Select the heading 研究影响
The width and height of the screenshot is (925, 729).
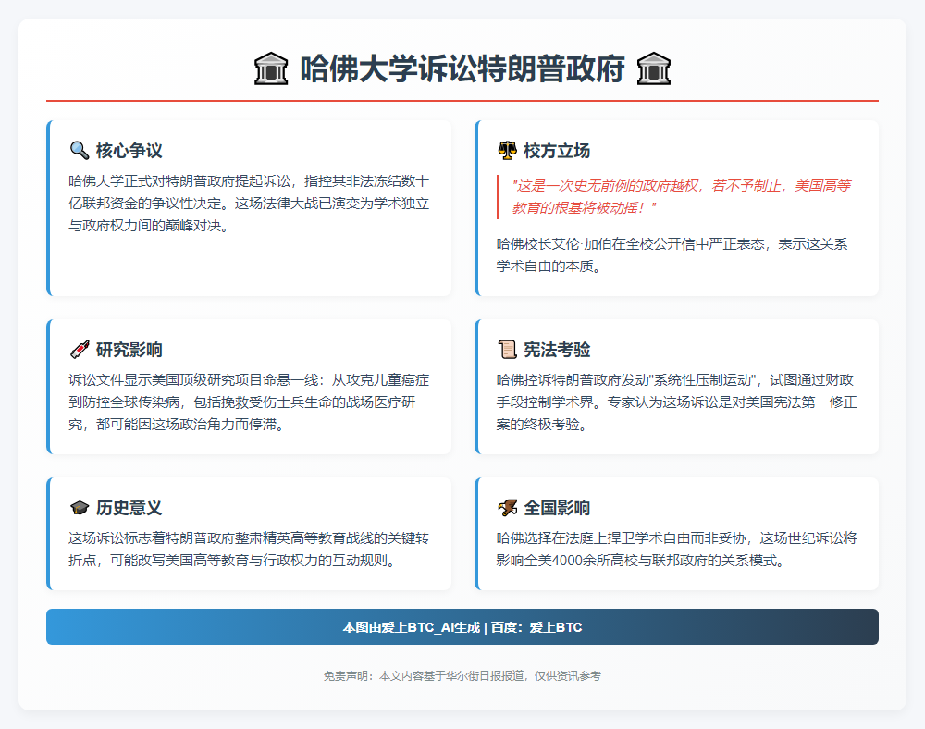(129, 349)
